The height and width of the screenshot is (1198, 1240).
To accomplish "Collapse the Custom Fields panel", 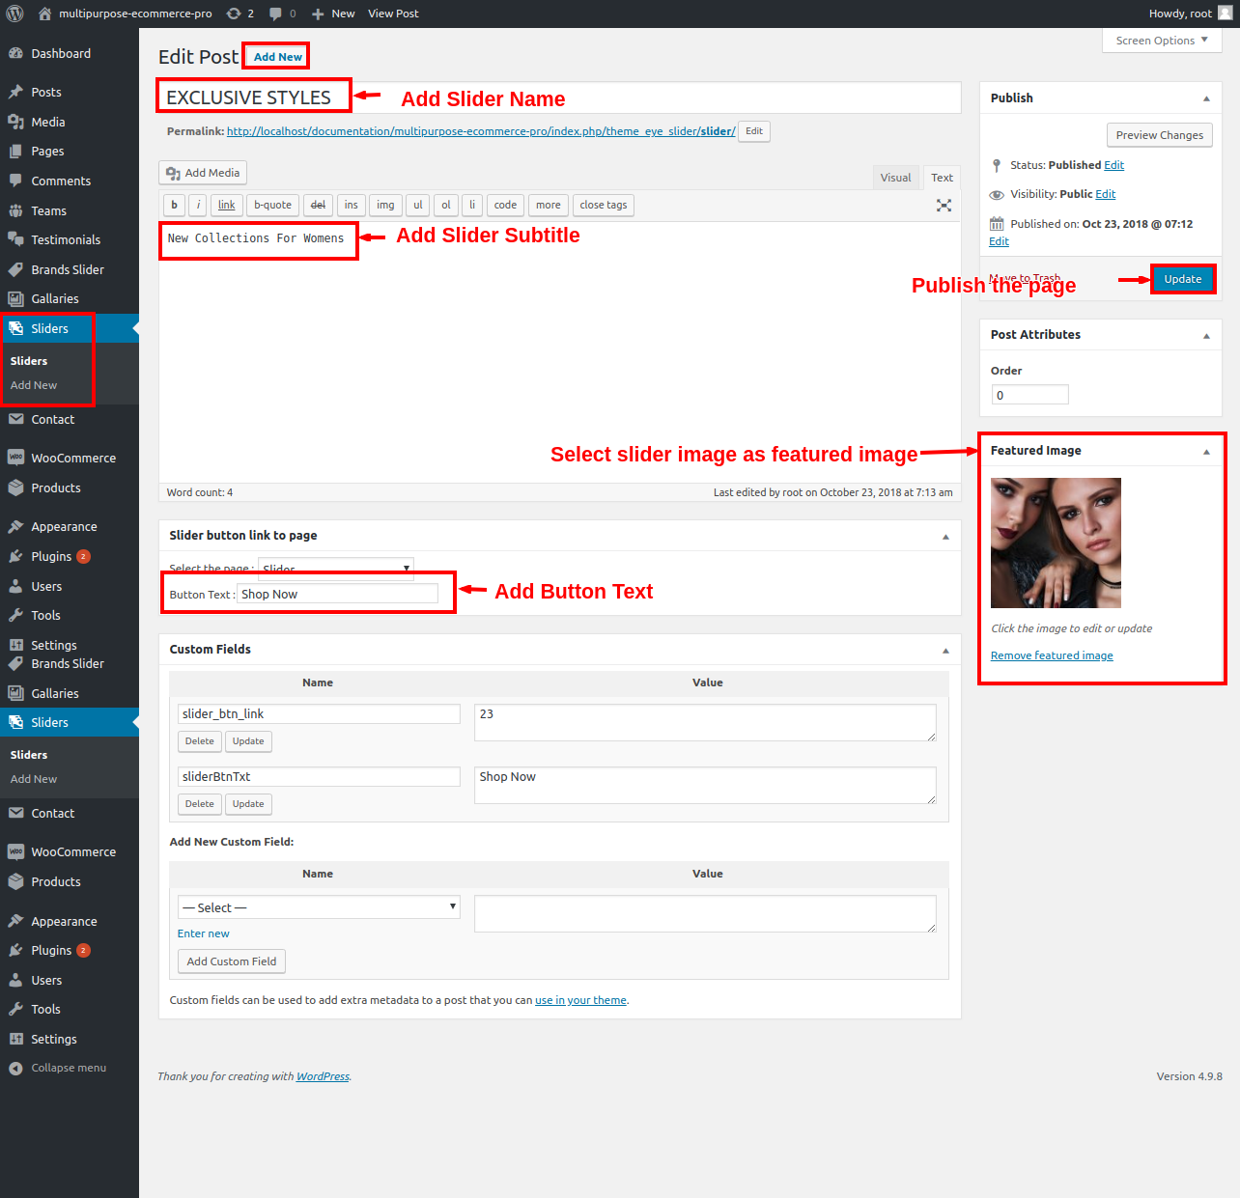I will 945,650.
